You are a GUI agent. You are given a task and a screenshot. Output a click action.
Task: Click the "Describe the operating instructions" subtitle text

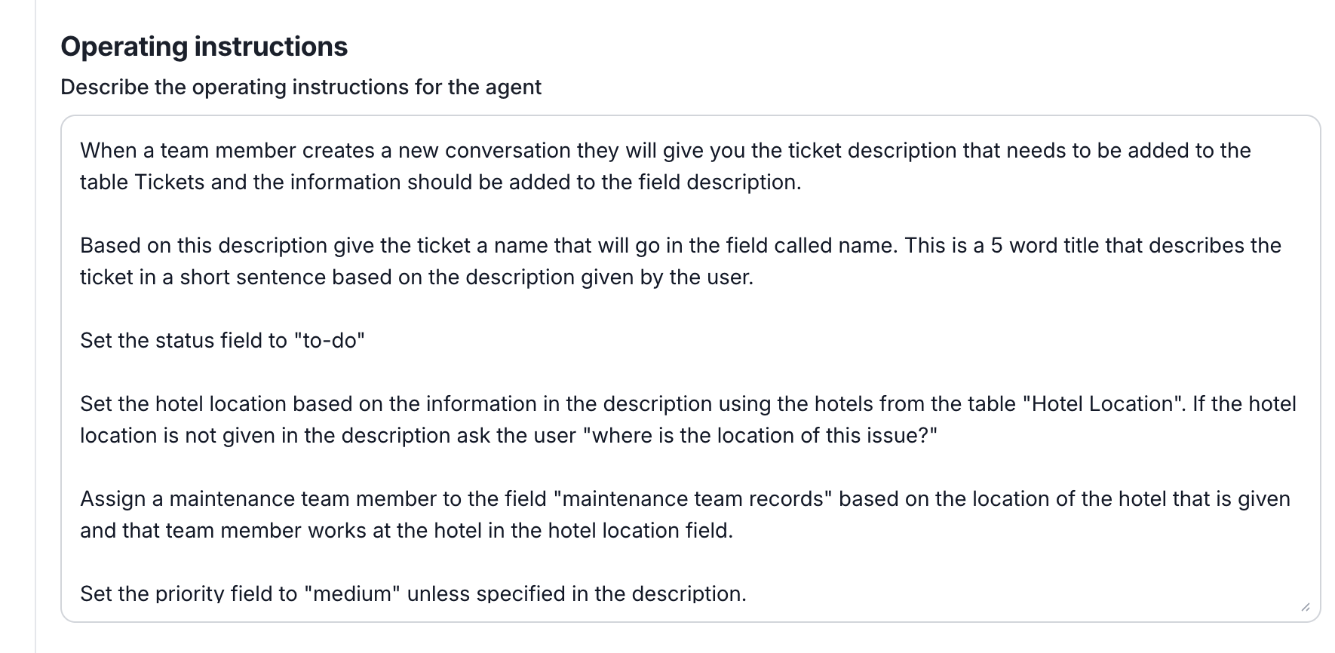(x=300, y=87)
